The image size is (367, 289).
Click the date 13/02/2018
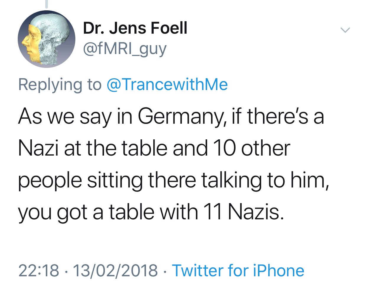coord(115,271)
